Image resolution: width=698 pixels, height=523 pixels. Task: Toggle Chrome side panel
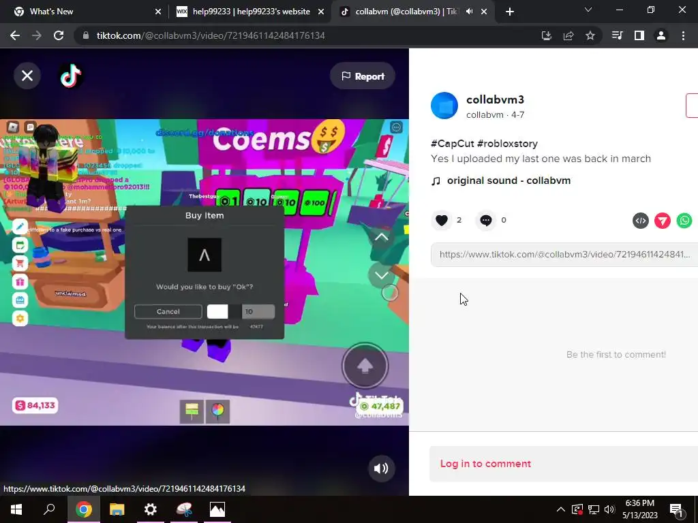(639, 35)
